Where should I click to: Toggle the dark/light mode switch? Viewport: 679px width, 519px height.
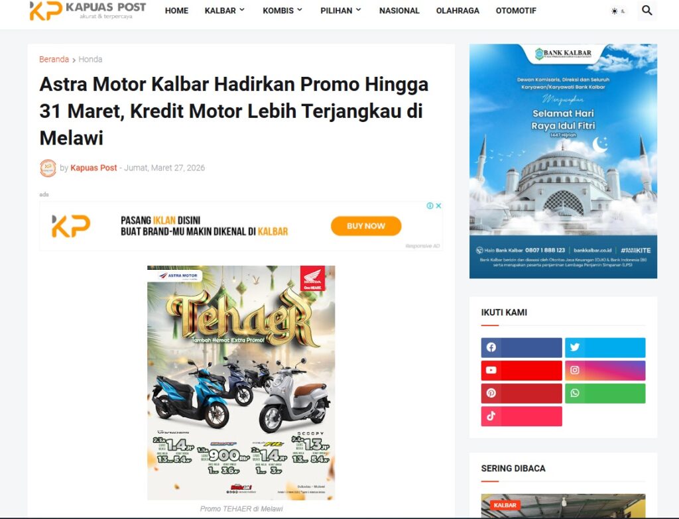point(618,11)
